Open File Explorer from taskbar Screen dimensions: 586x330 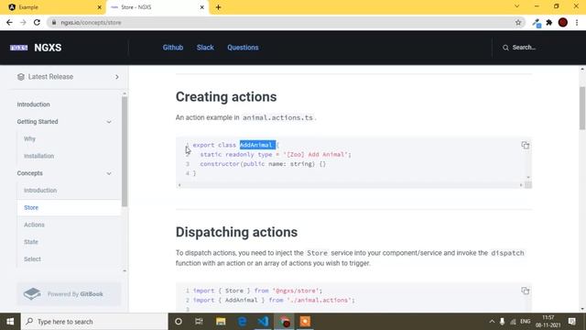(x=221, y=322)
